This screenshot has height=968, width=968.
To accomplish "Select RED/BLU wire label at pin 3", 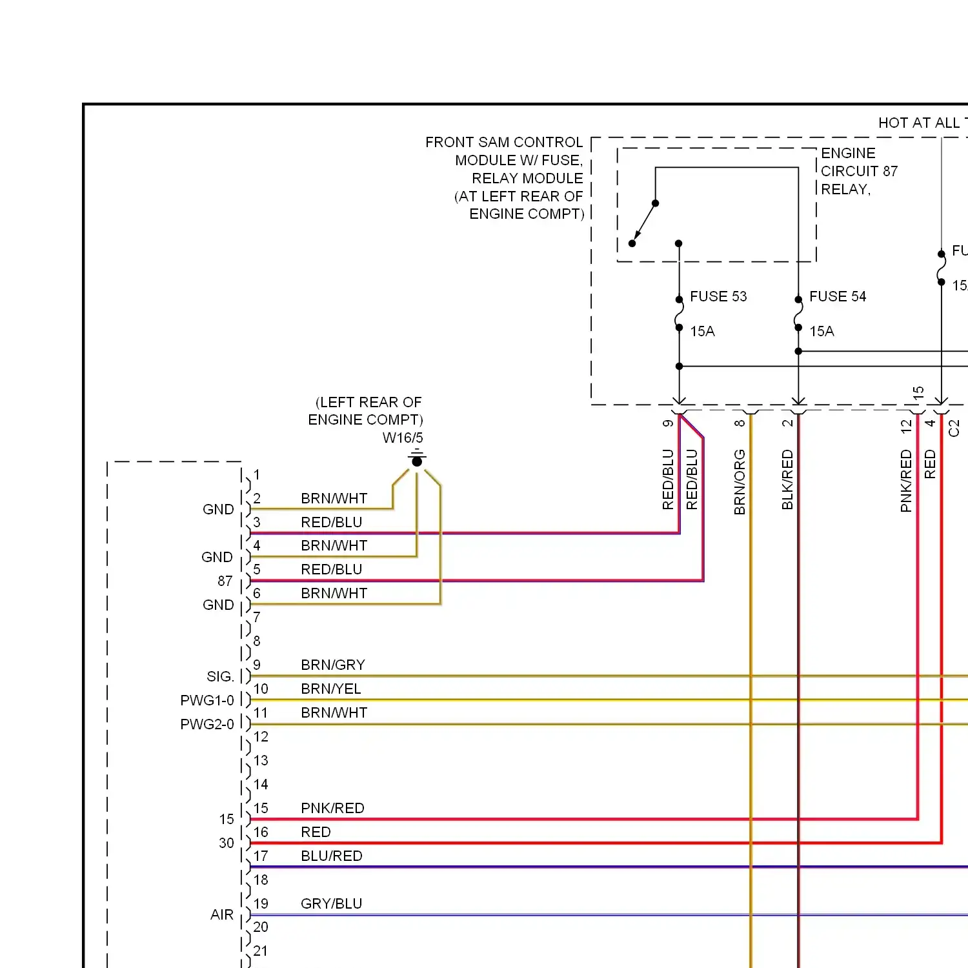I will (331, 522).
